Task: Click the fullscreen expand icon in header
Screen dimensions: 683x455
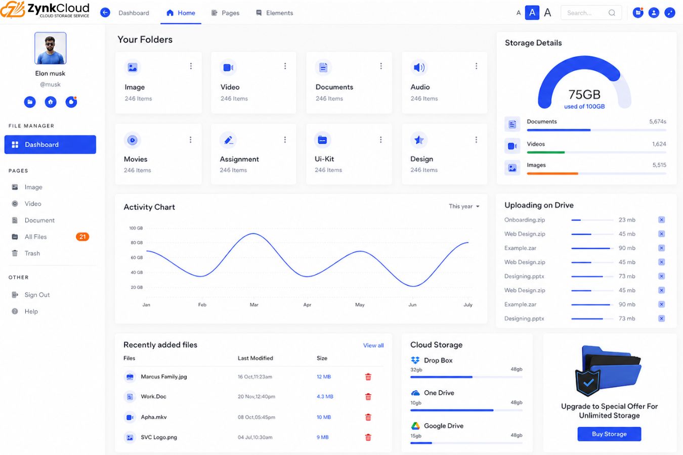Action: point(670,13)
